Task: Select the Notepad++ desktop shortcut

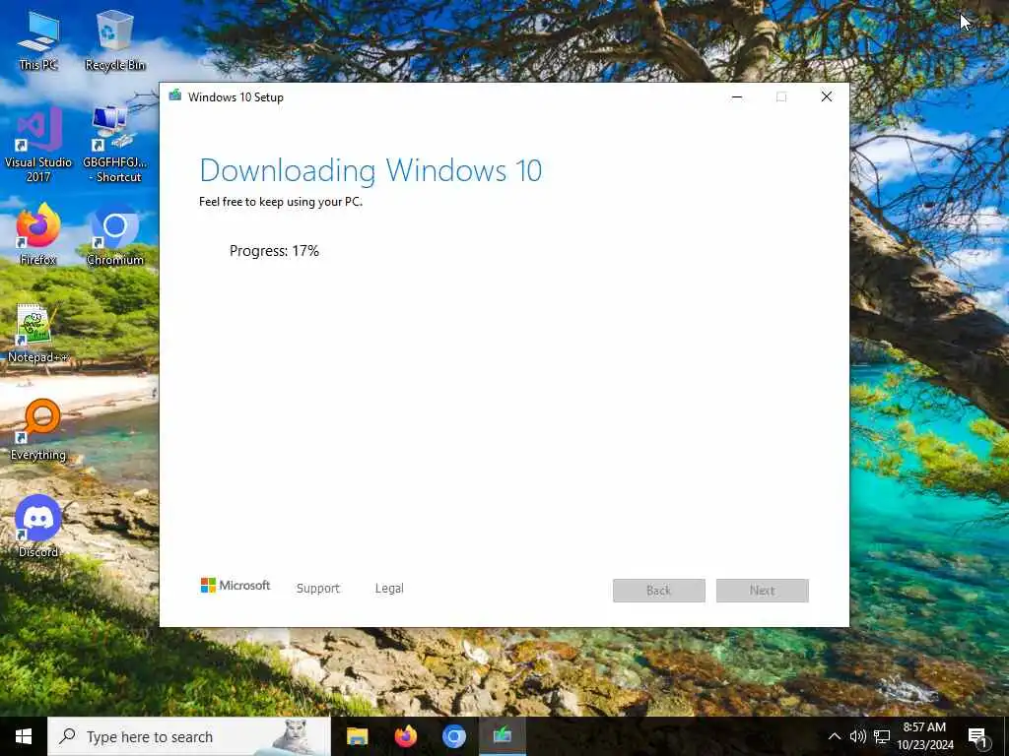Action: point(37,333)
